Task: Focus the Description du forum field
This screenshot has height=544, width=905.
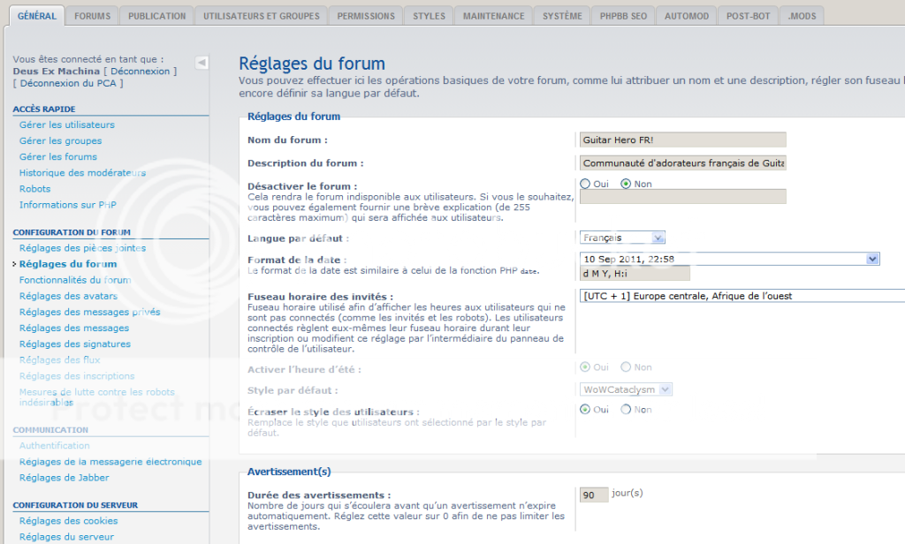Action: [682, 162]
